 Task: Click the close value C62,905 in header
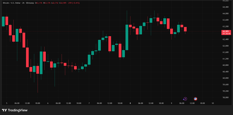tap(63, 3)
